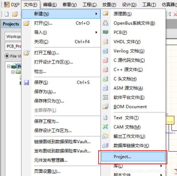Collapse the green folder tree node
This screenshot has width=177, height=176.
[x=13, y=72]
